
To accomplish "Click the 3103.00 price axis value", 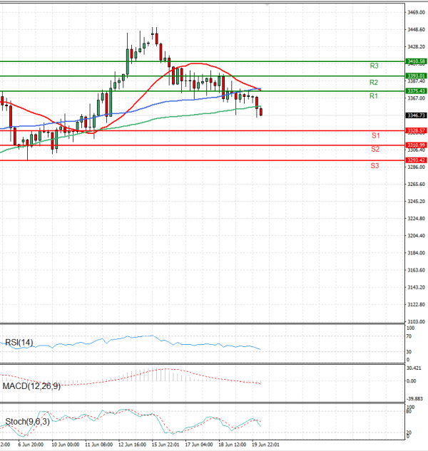I will click(416, 321).
